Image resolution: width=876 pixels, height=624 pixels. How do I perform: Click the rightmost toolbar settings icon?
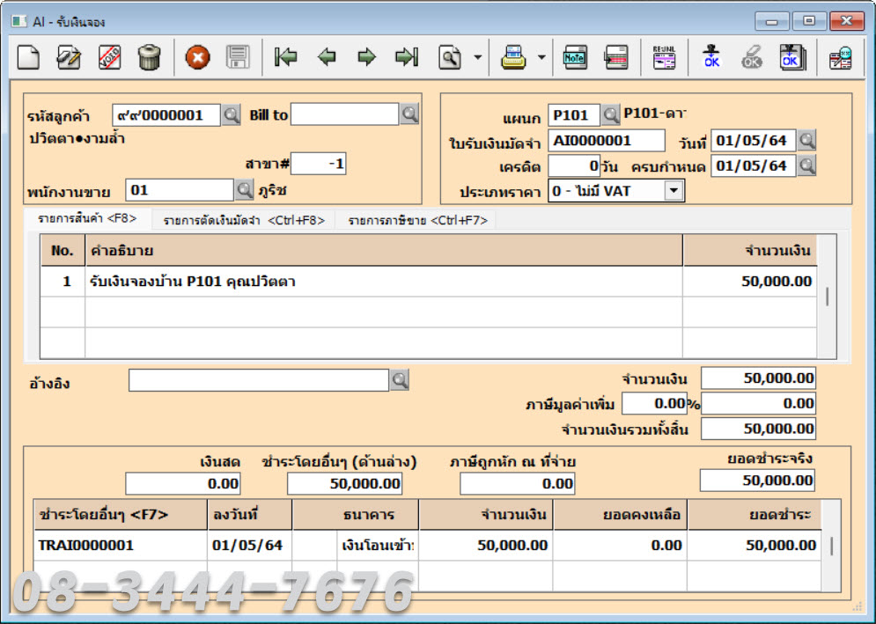pyautogui.click(x=840, y=57)
